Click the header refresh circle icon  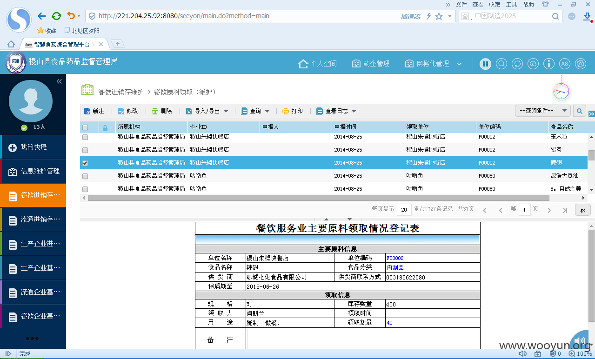tap(517, 64)
